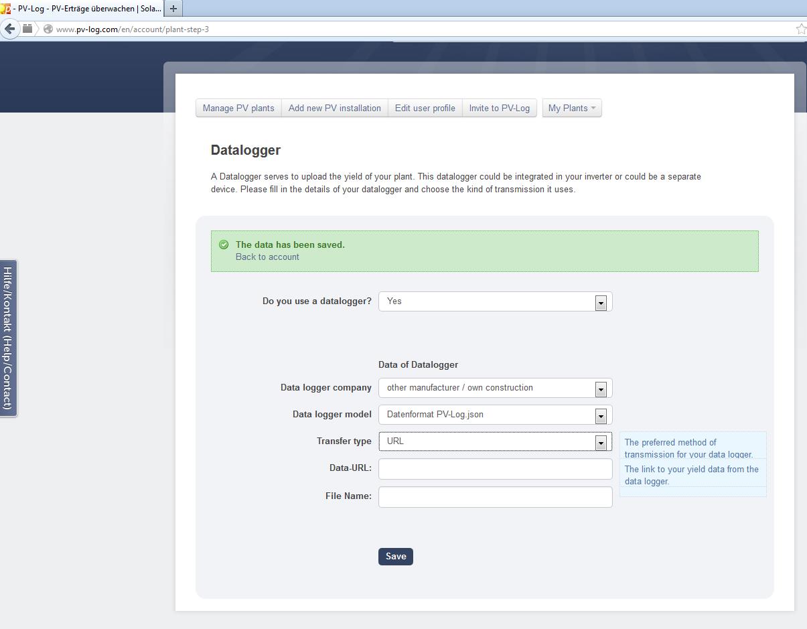Expand the Transfer type dropdown
Viewport: 807px width, 629px height.
click(x=495, y=441)
